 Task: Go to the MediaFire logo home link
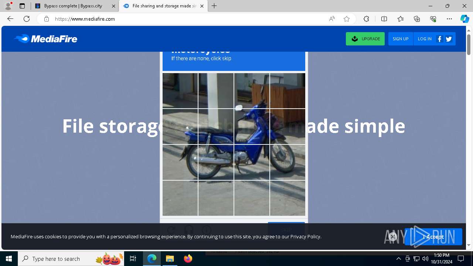pyautogui.click(x=45, y=39)
